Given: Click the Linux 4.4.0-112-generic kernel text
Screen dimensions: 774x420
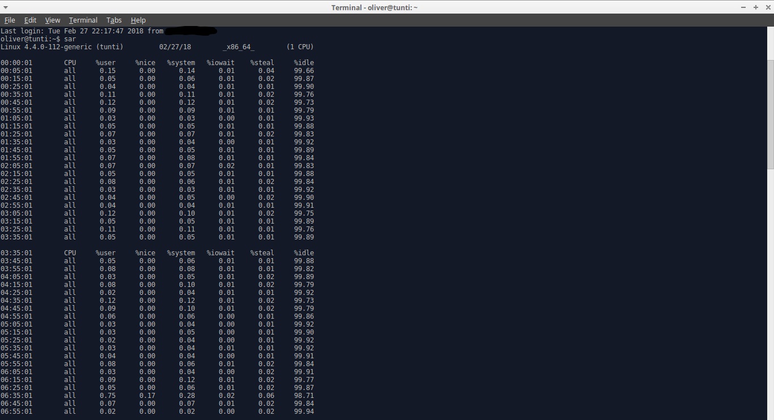Looking at the screenshot, I should (45, 46).
